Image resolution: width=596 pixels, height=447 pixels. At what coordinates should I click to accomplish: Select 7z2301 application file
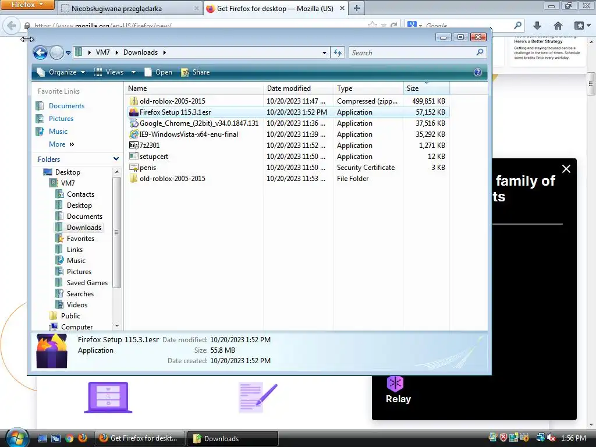[288, 145]
